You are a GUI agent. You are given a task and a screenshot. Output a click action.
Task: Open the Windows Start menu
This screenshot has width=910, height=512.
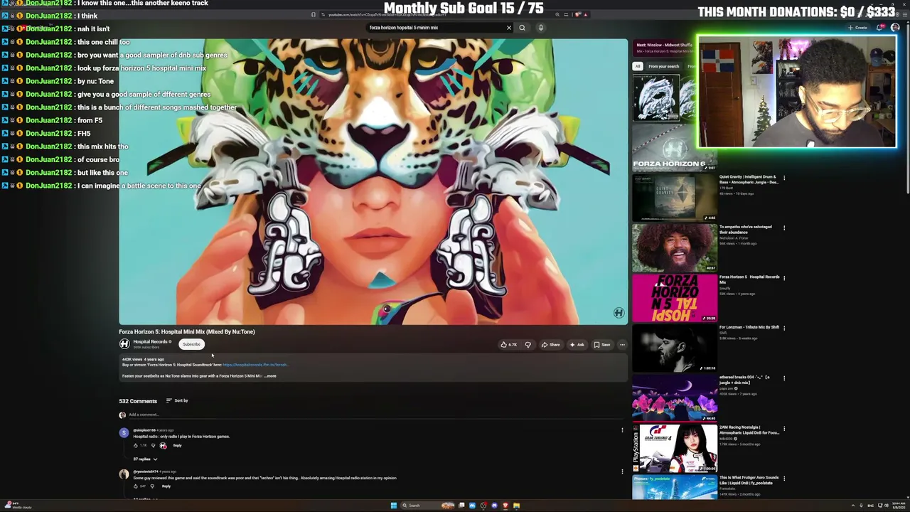tap(393, 506)
